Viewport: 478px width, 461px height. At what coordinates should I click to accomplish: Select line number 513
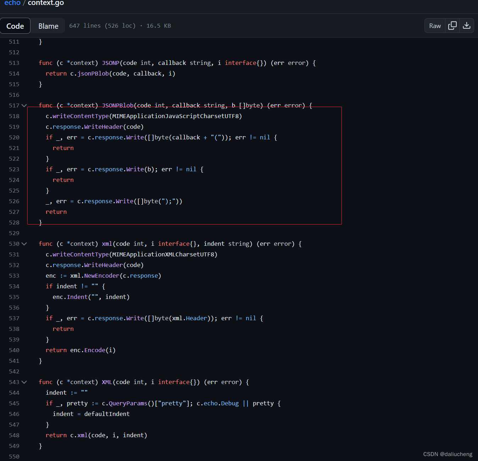pyautogui.click(x=14, y=63)
